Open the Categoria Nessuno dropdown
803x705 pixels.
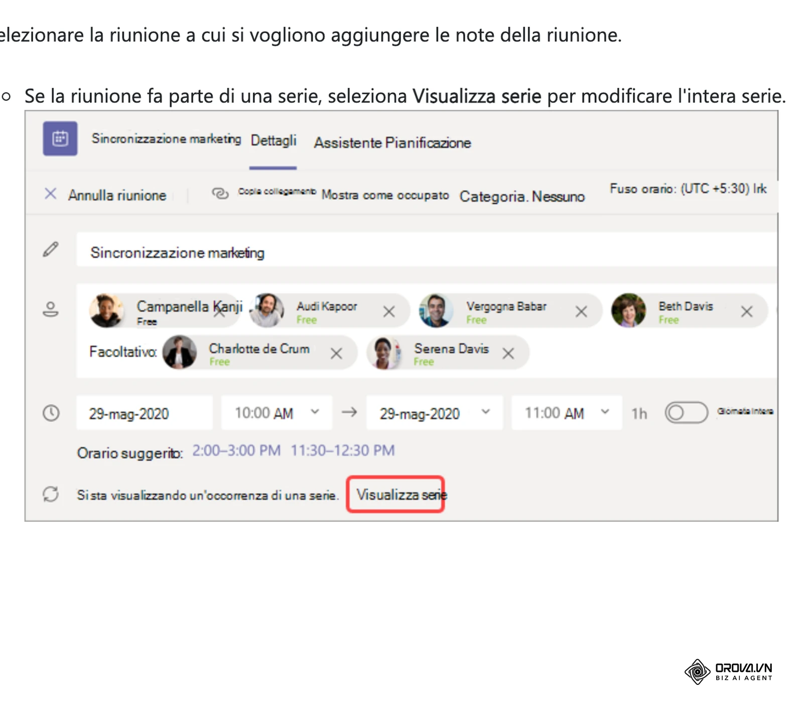pos(522,196)
